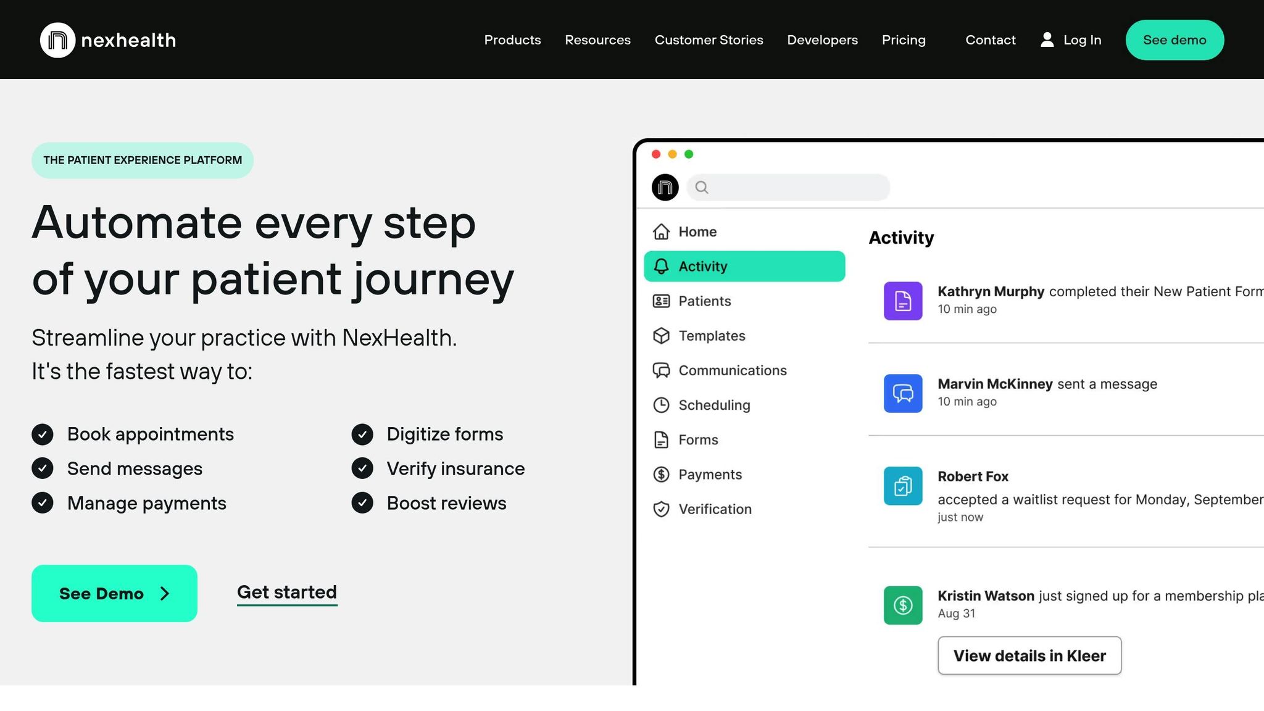This screenshot has width=1264, height=711.
Task: Click See Demo with arrow
Action: coord(114,593)
